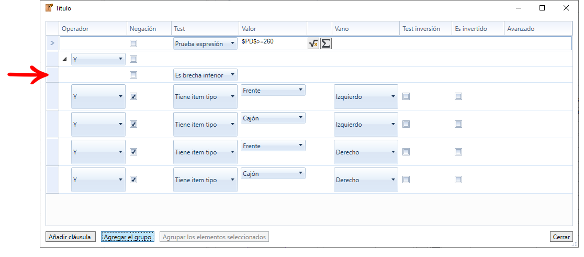This screenshot has width=584, height=257.
Task: Click the Avanzado column header
Action: [x=537, y=29]
